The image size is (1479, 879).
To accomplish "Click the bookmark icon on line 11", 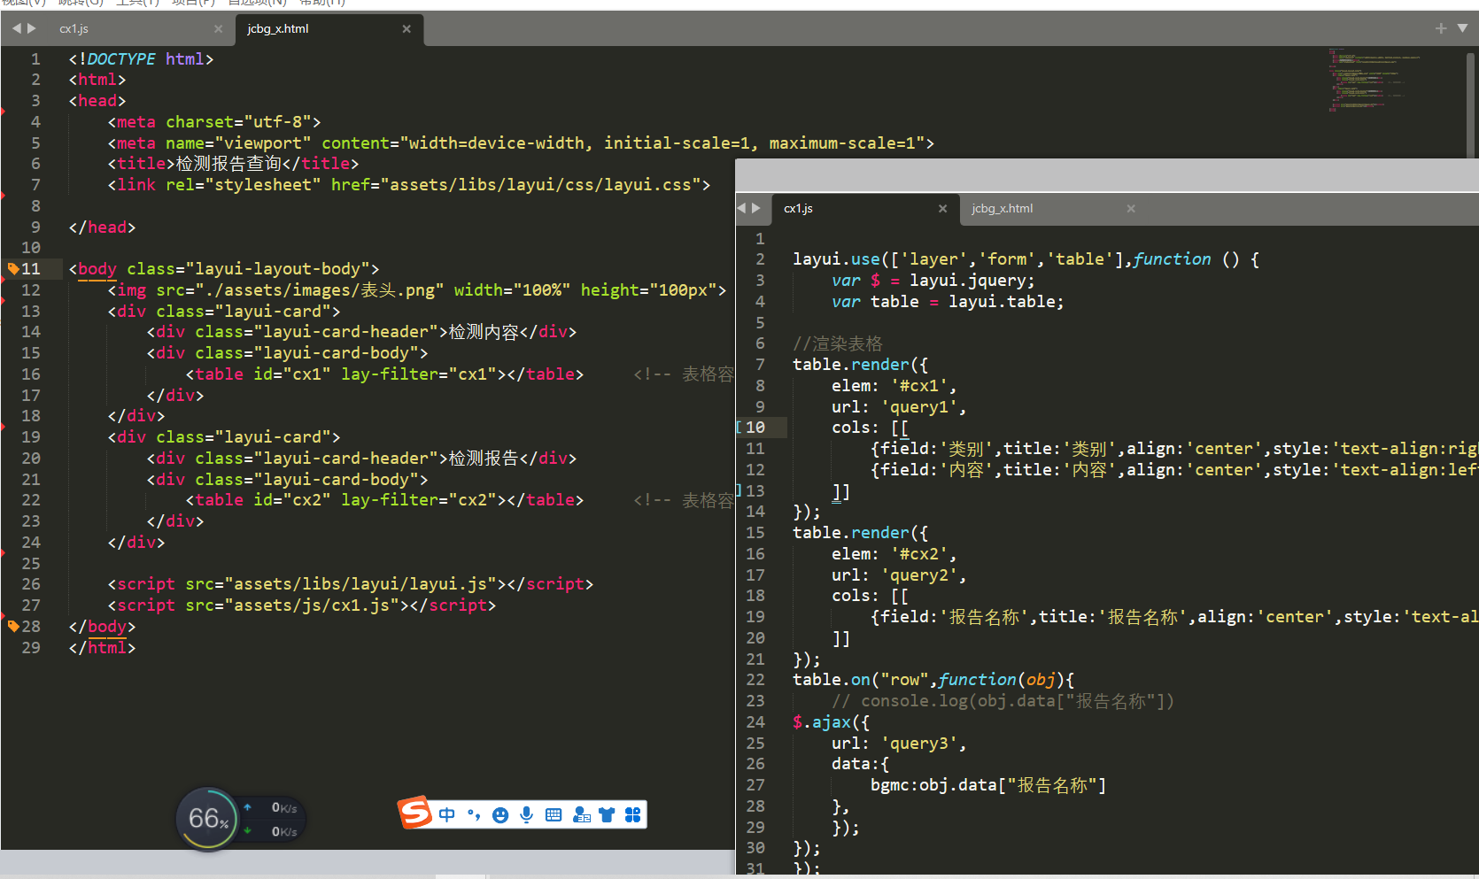I will (12, 268).
